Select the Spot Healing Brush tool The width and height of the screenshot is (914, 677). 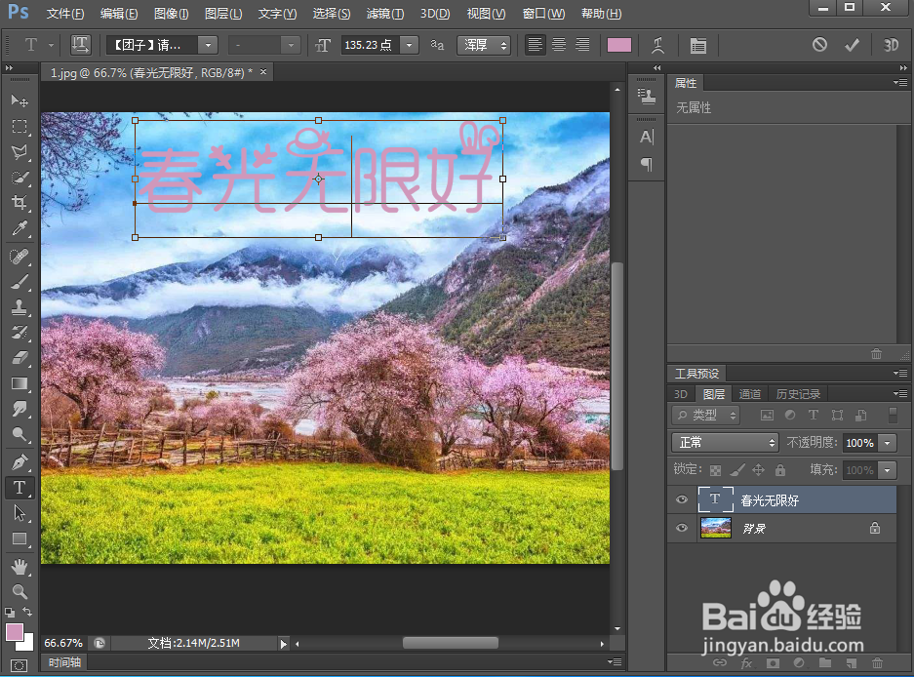point(20,256)
